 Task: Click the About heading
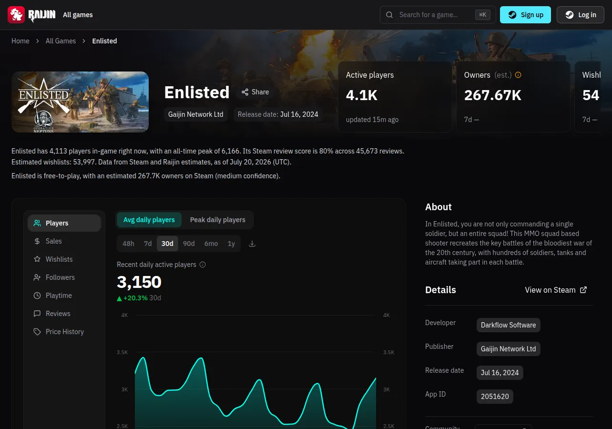439,207
